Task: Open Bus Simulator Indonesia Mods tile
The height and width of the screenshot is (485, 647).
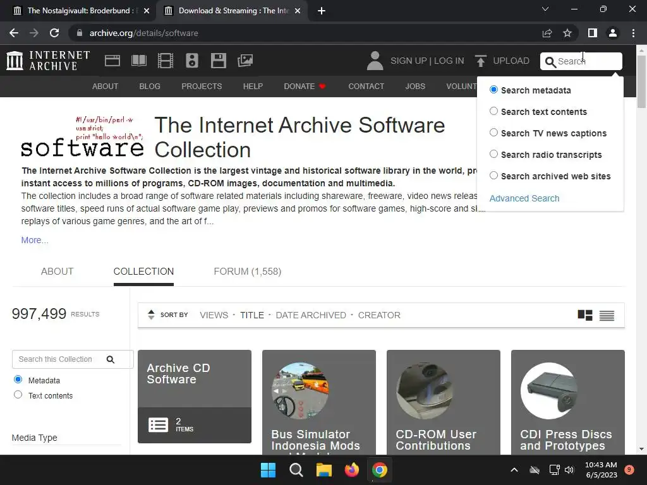Action: (x=319, y=402)
